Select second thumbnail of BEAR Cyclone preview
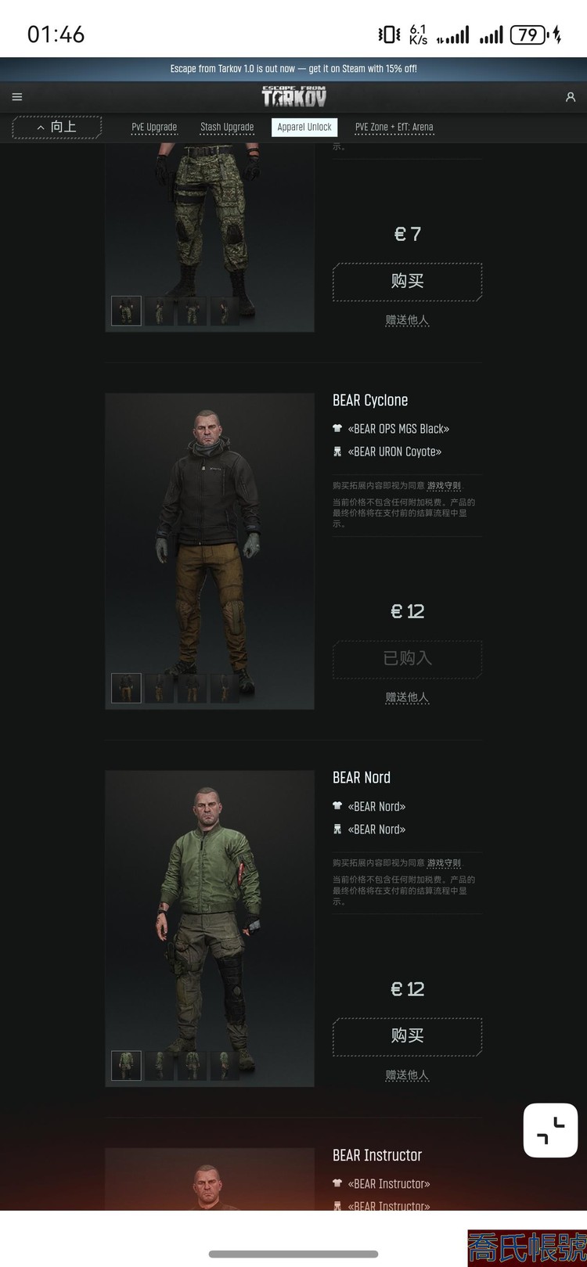This screenshot has width=587, height=1267. (159, 688)
